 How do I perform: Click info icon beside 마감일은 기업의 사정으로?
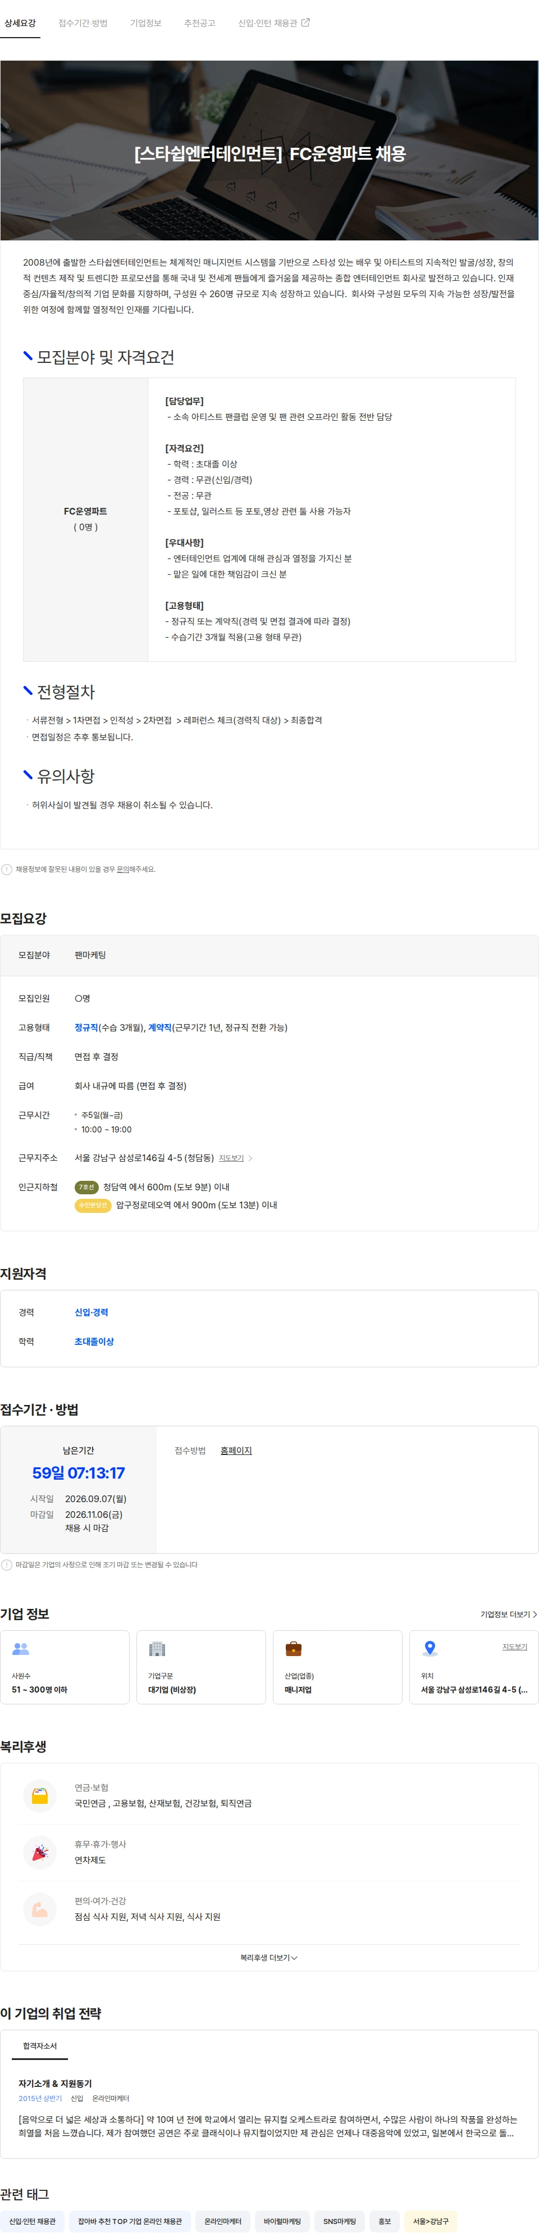[7, 1565]
